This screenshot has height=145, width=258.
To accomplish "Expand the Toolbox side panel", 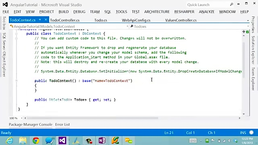I will tap(4, 23).
